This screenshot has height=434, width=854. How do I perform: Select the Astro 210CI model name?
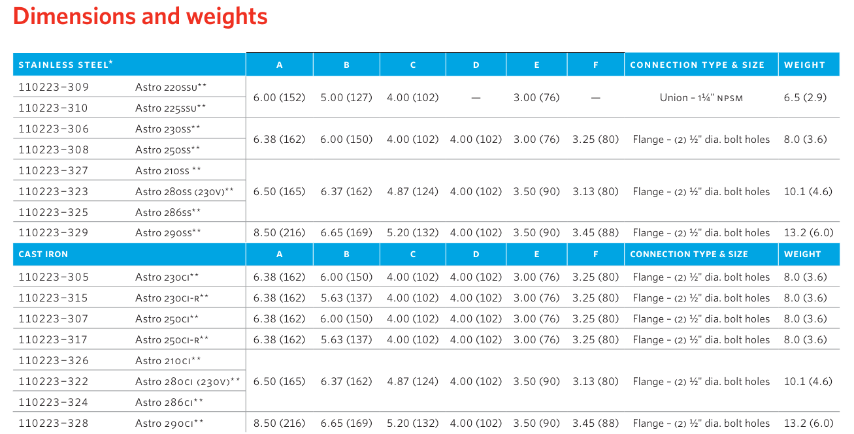168,360
